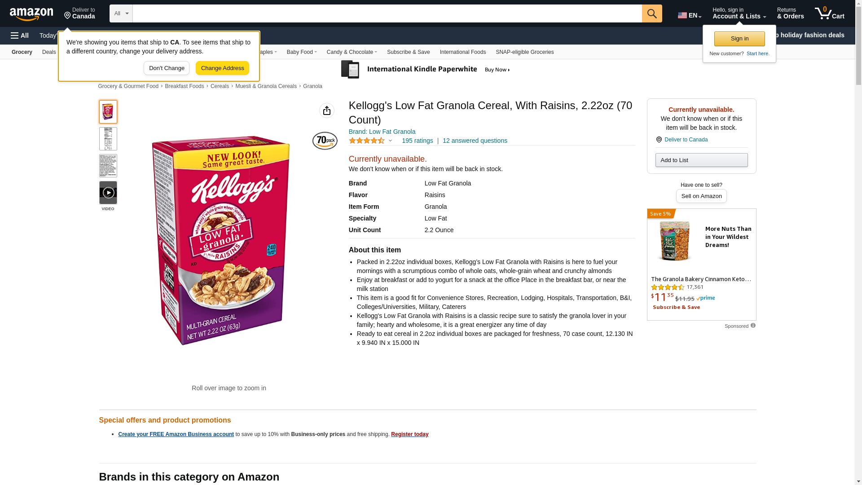The image size is (862, 485).
Task: Click in the Amazon search field
Action: tap(387, 13)
